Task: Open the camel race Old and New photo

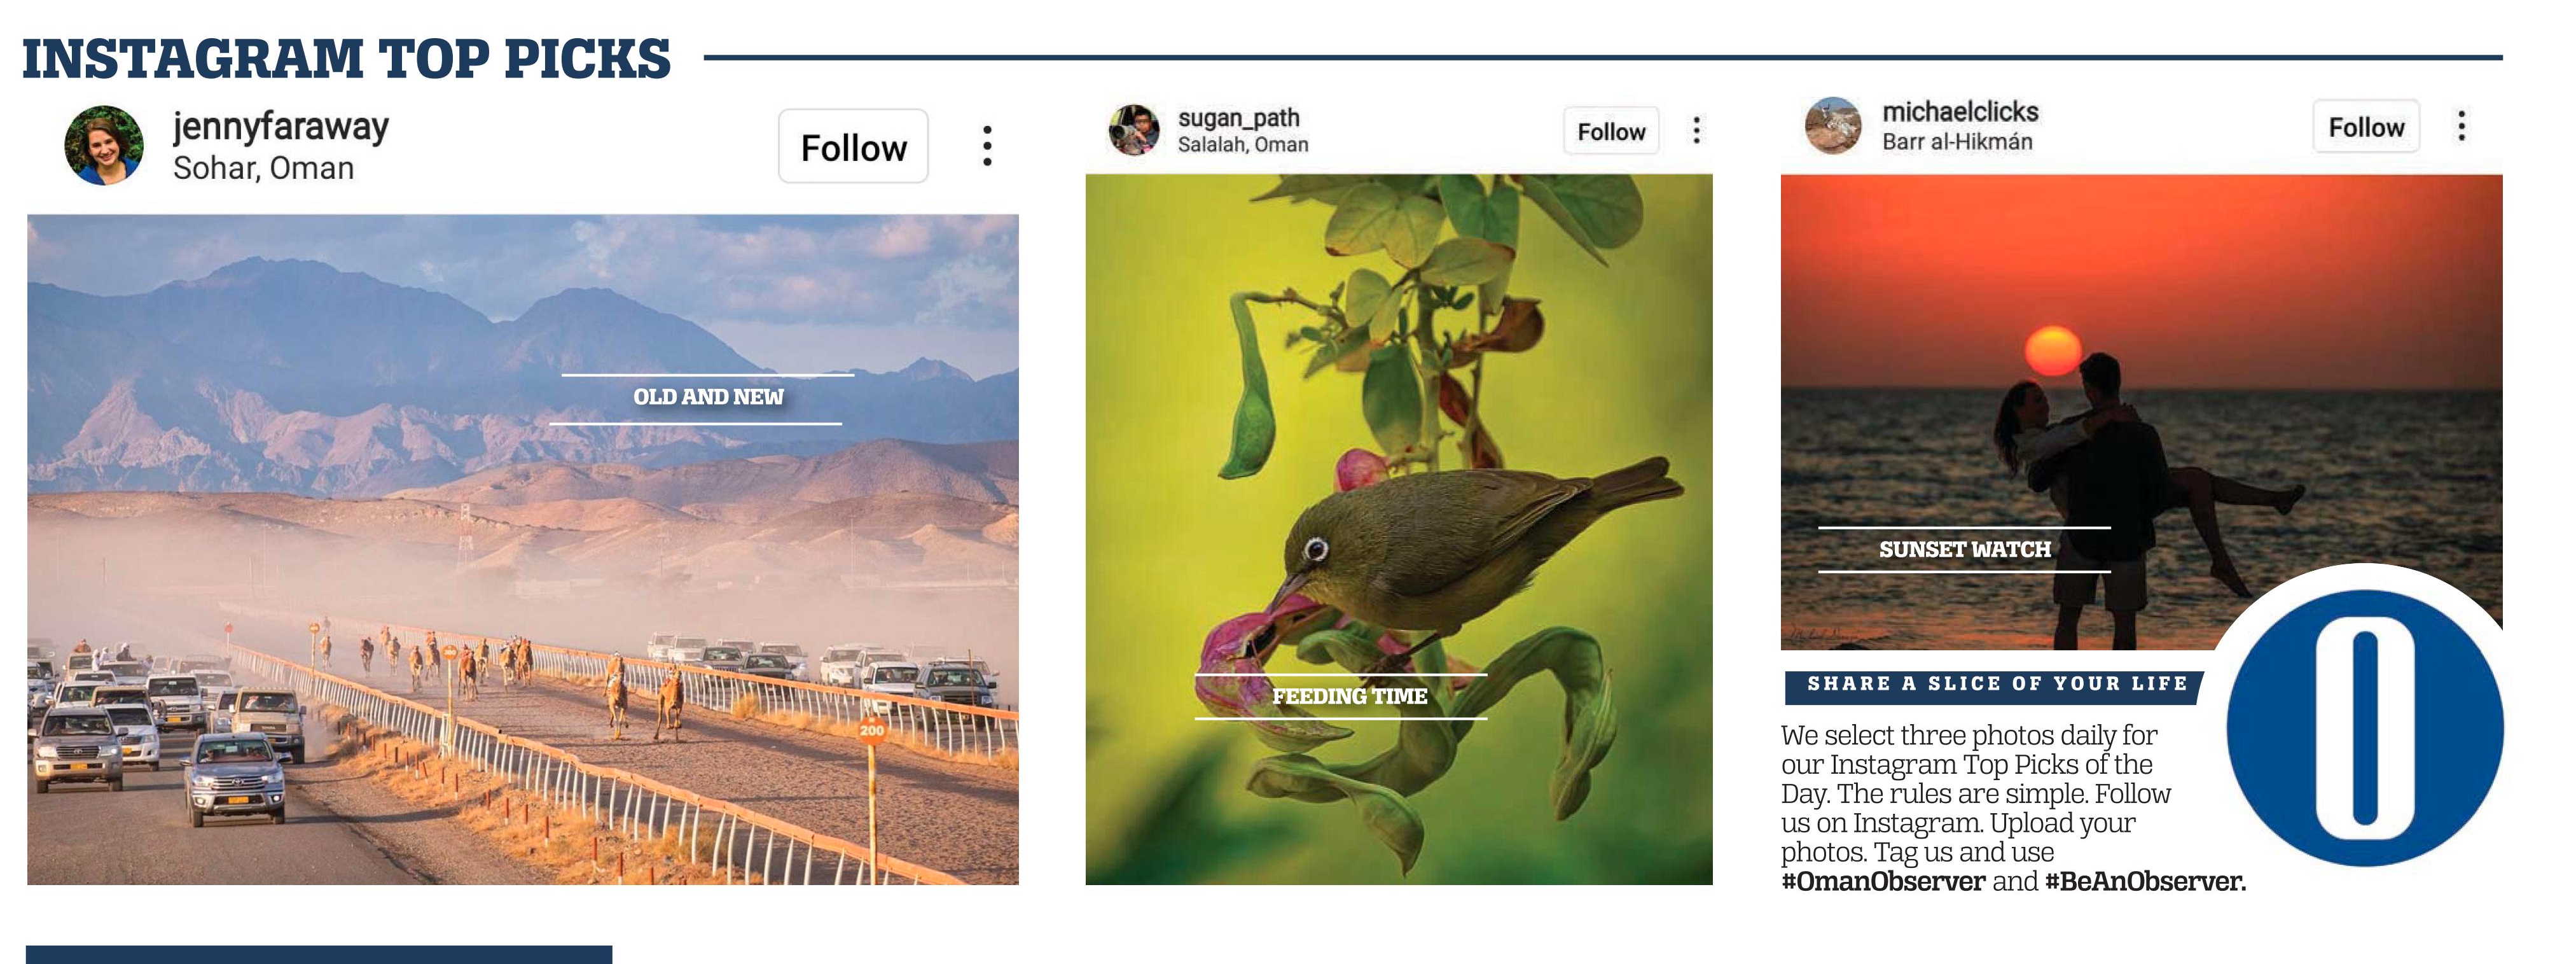Action: (x=523, y=549)
